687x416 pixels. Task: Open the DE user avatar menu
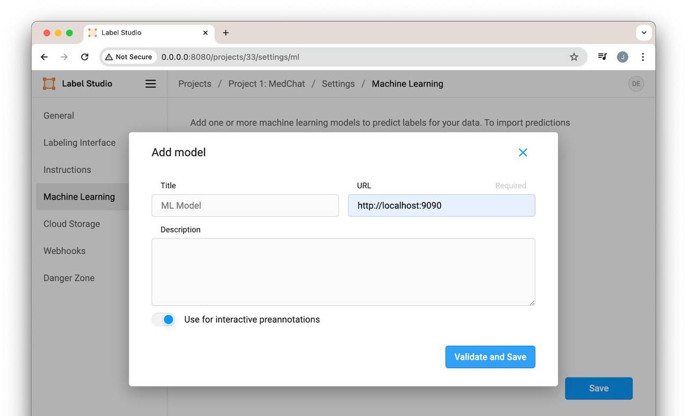click(x=635, y=84)
